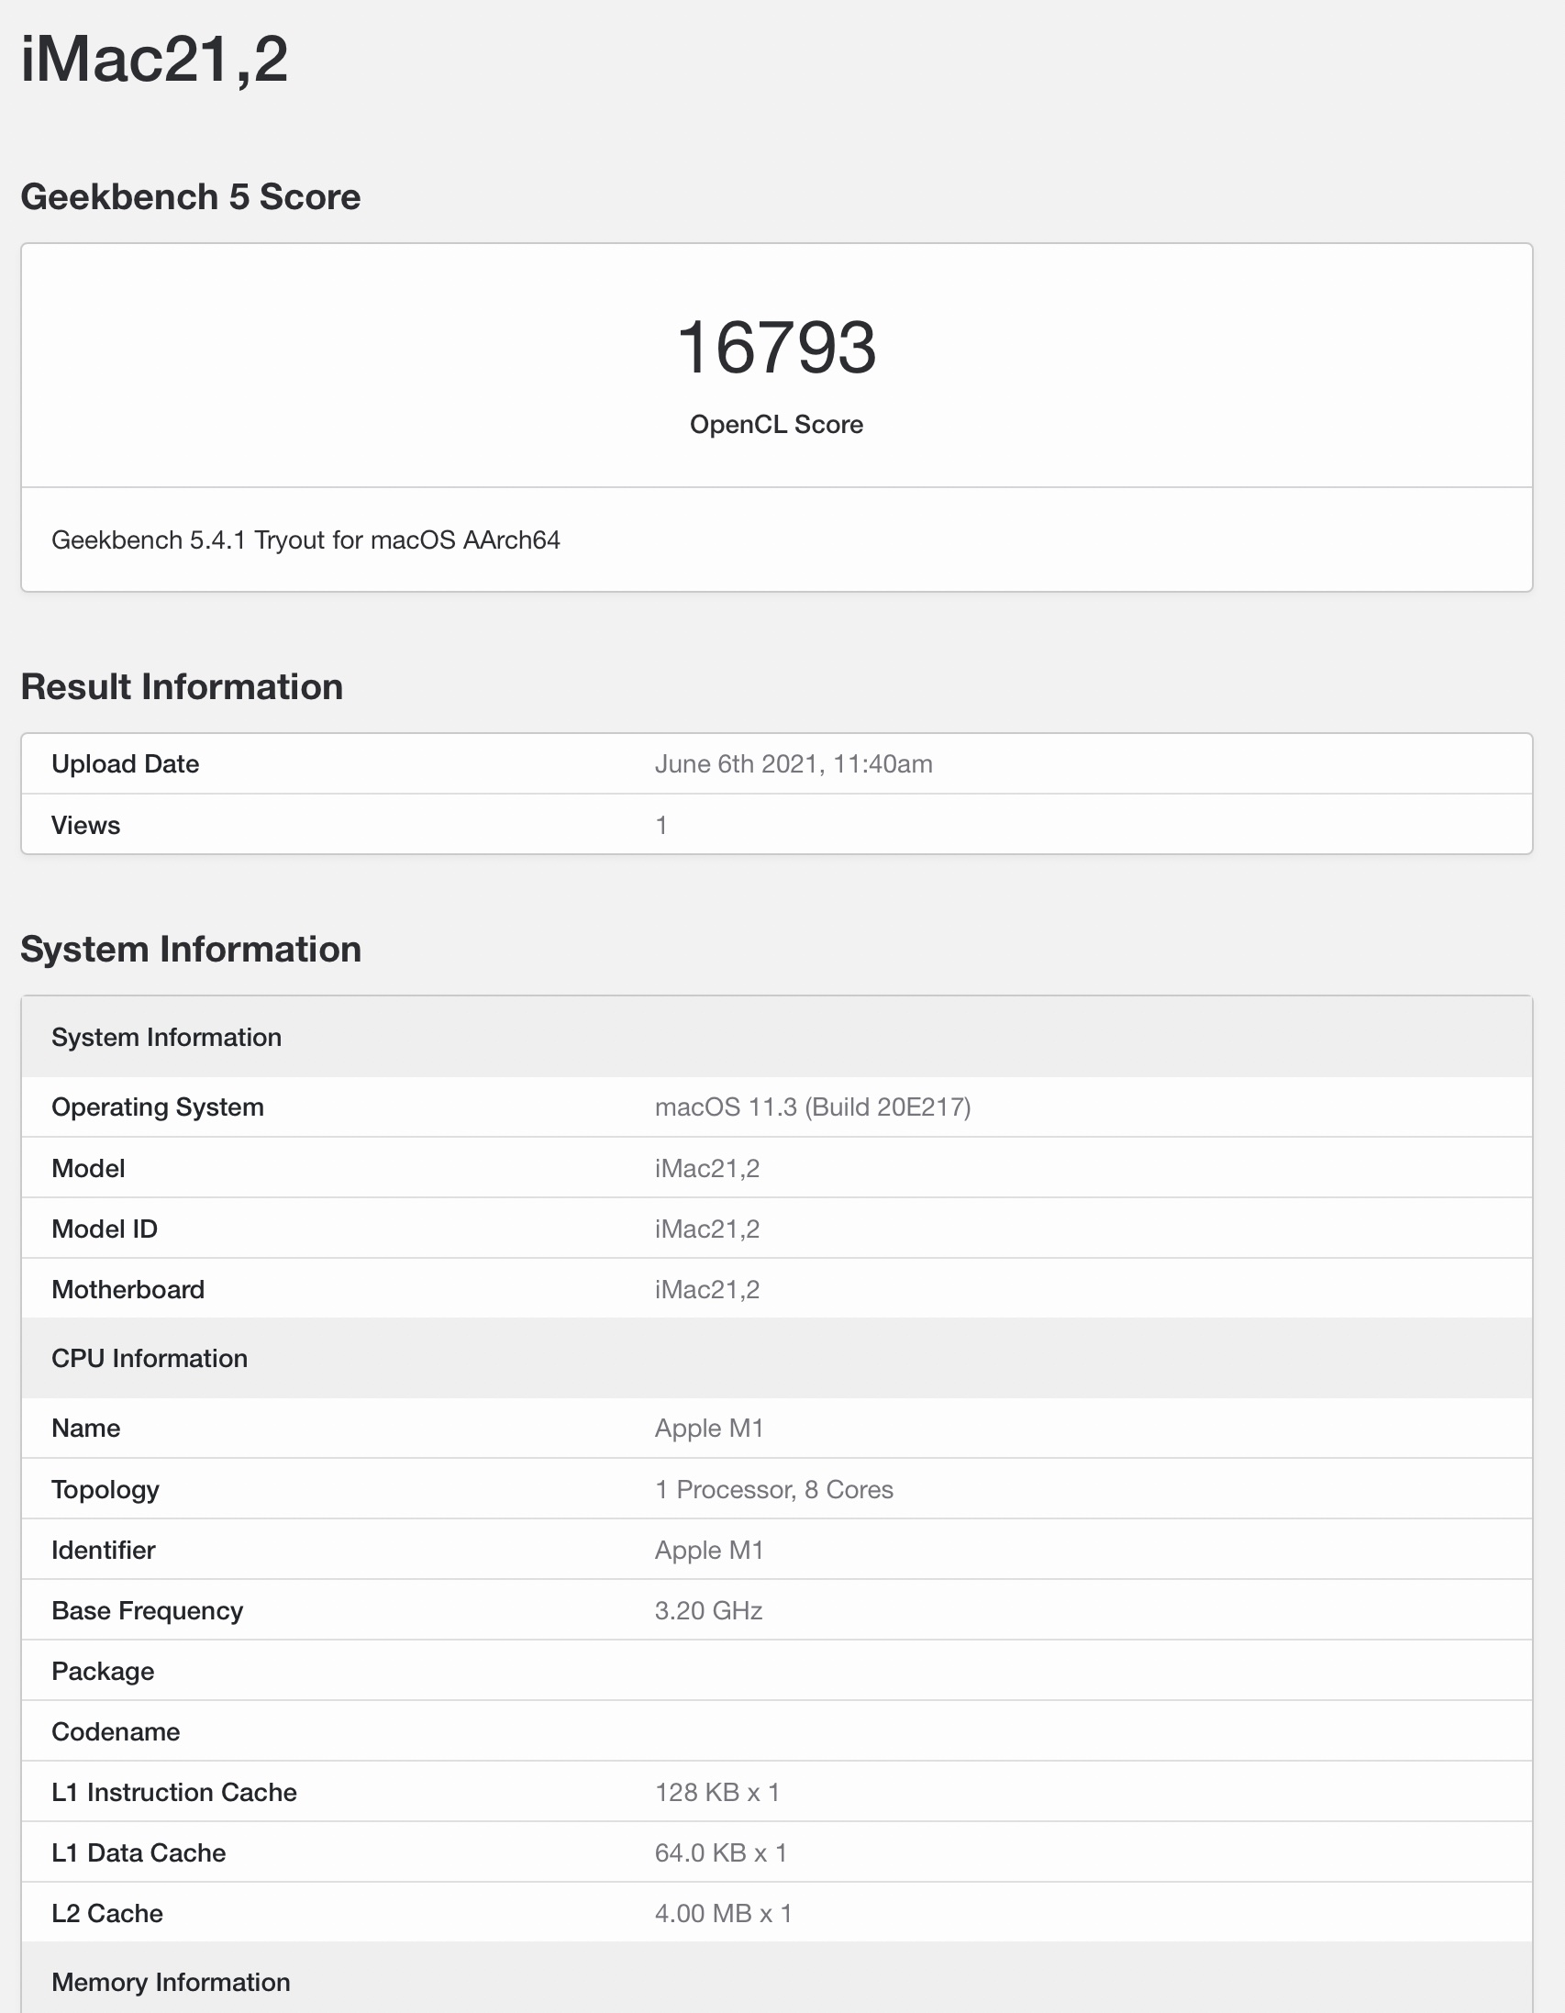Select the iMac21,2 value in Model row
The height and width of the screenshot is (2013, 1565).
(x=707, y=1169)
